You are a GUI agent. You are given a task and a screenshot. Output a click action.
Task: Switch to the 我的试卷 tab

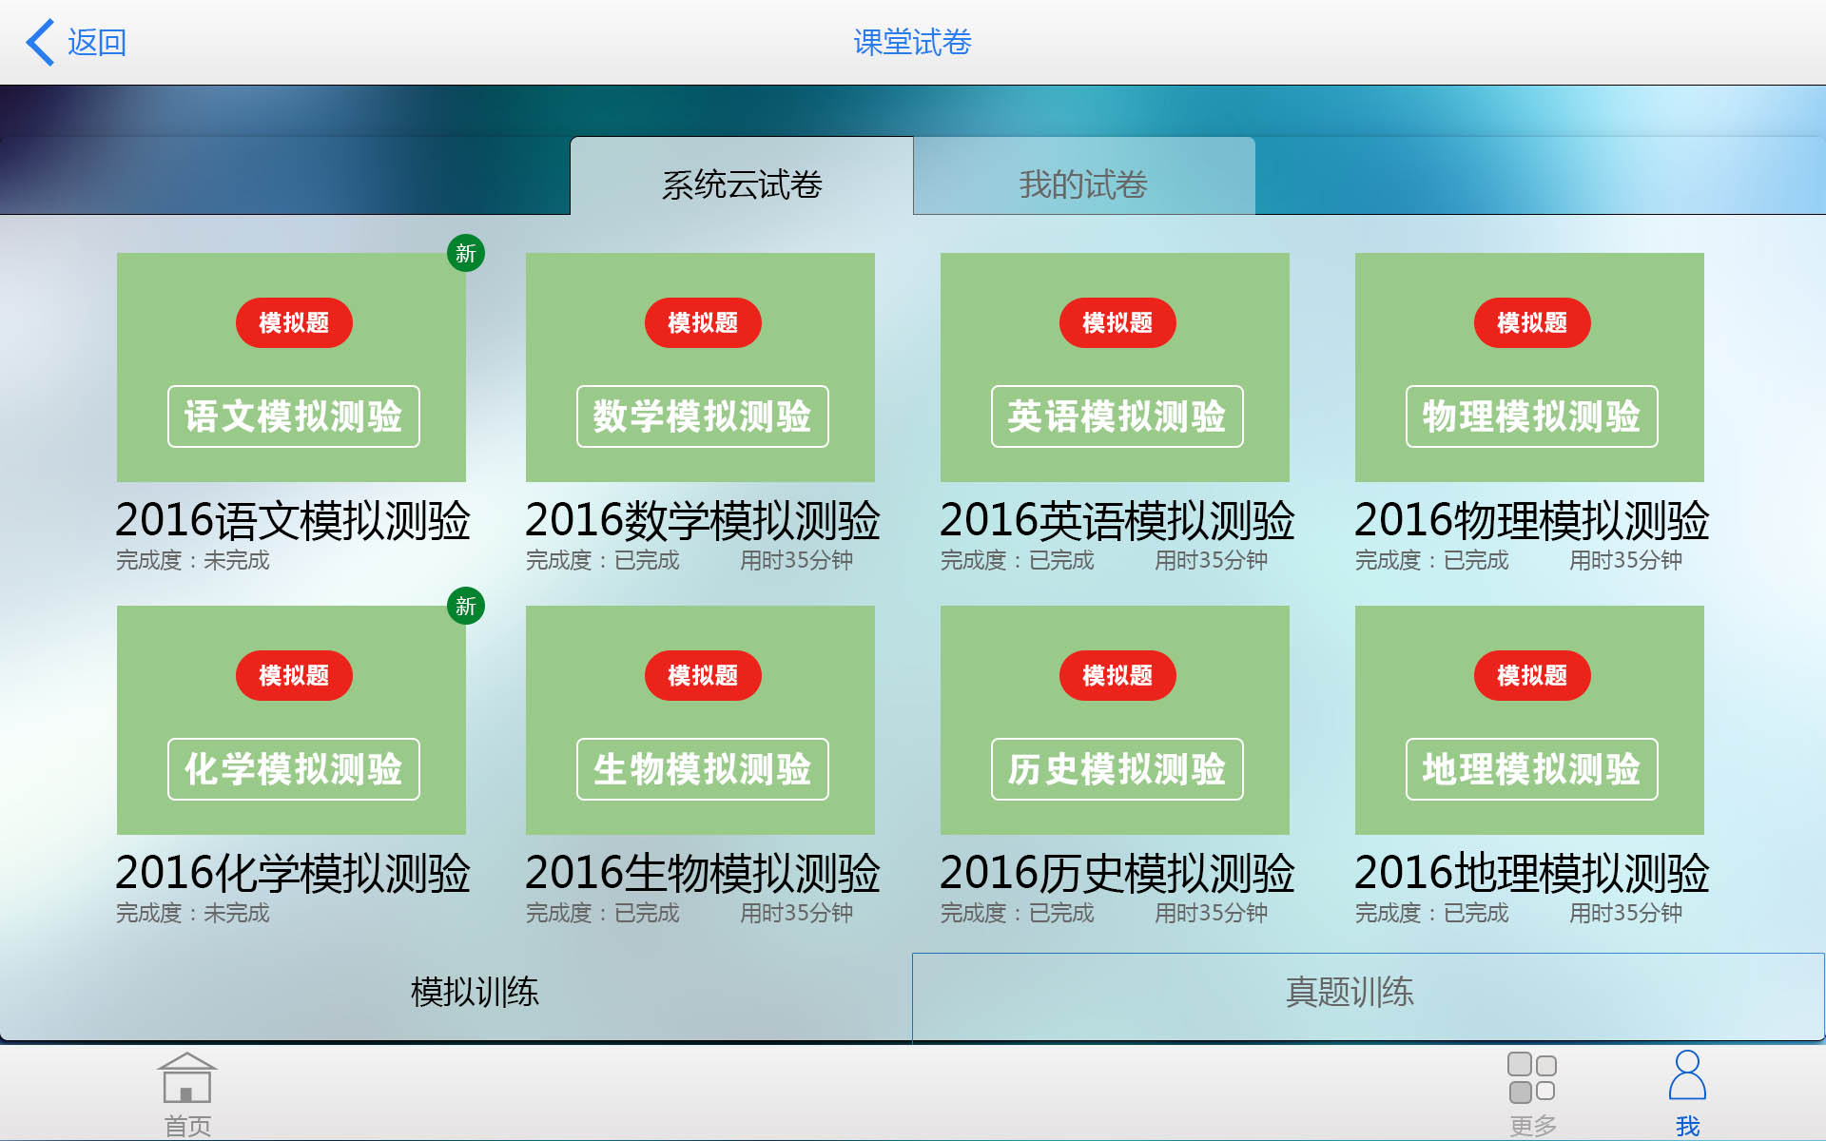coord(1083,183)
